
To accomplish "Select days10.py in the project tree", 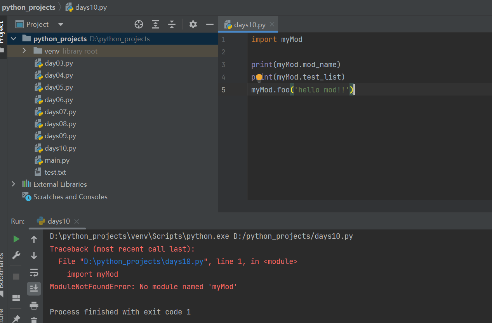I will (x=60, y=148).
